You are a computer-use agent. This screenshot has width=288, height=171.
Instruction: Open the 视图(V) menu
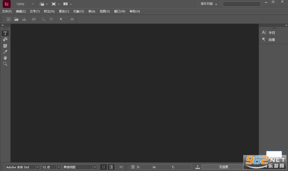click(105, 12)
